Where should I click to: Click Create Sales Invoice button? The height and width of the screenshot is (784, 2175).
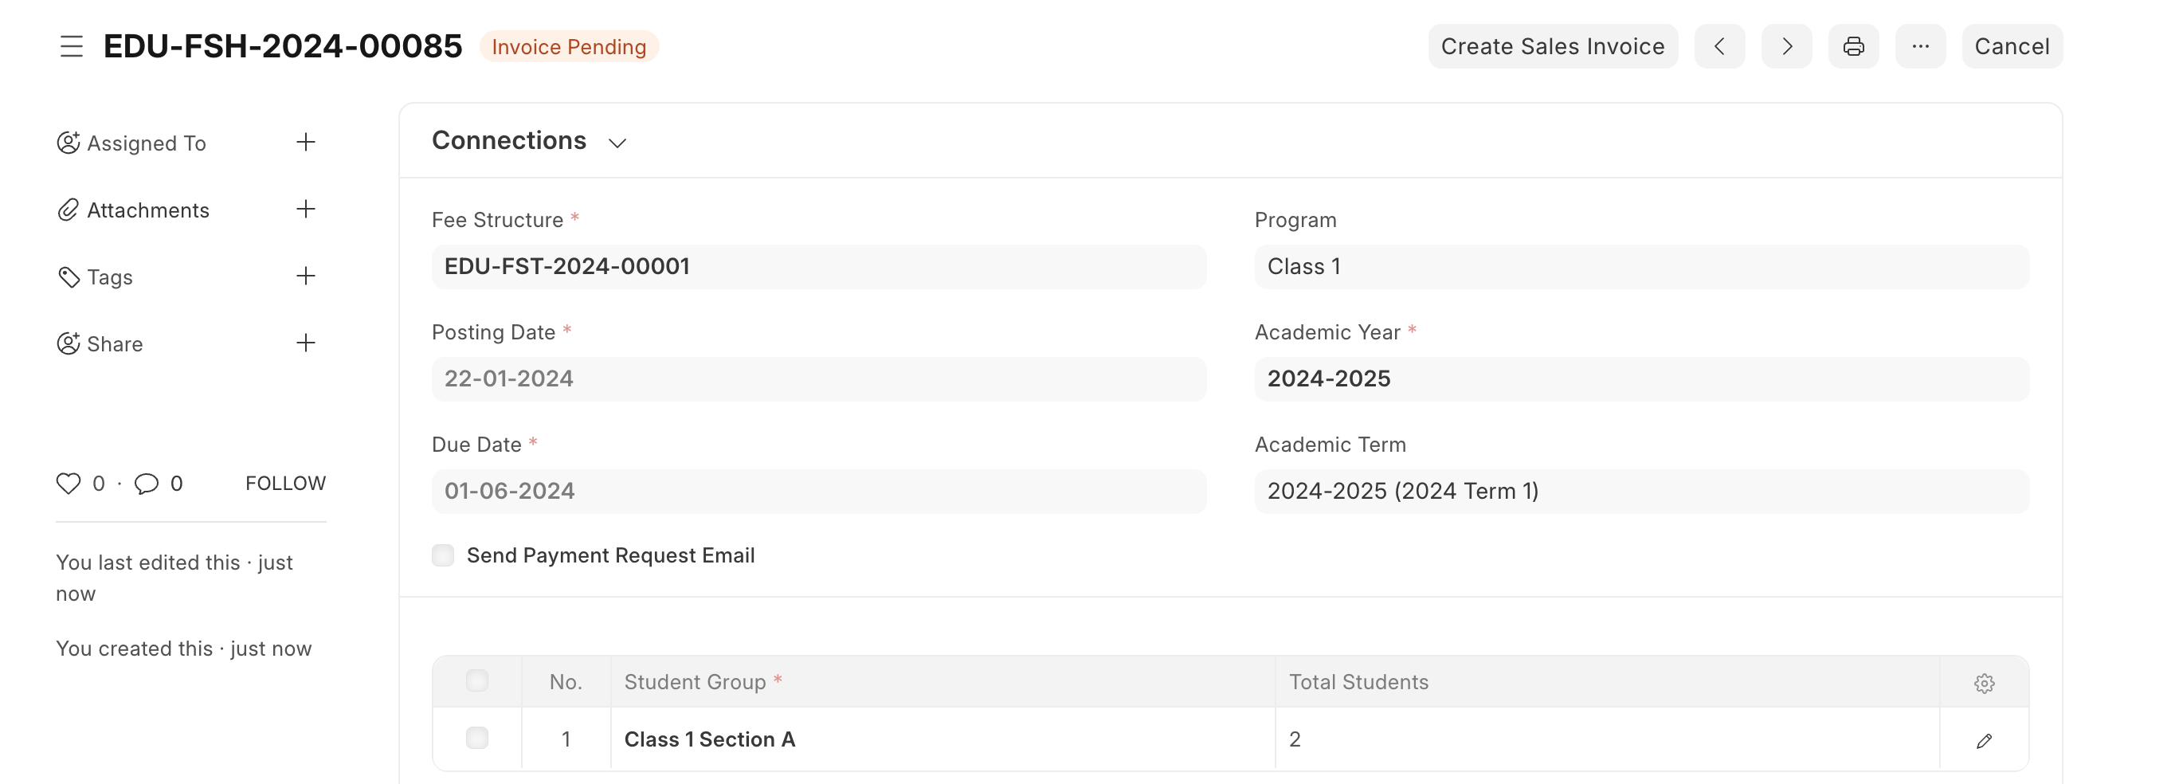1552,46
